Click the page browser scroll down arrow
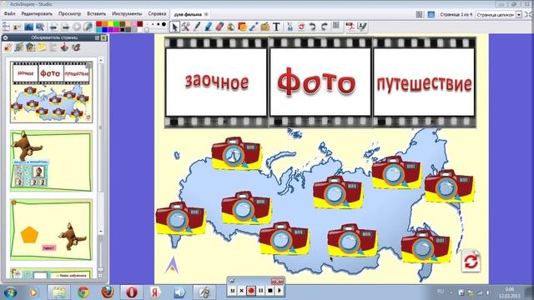 (x=101, y=232)
